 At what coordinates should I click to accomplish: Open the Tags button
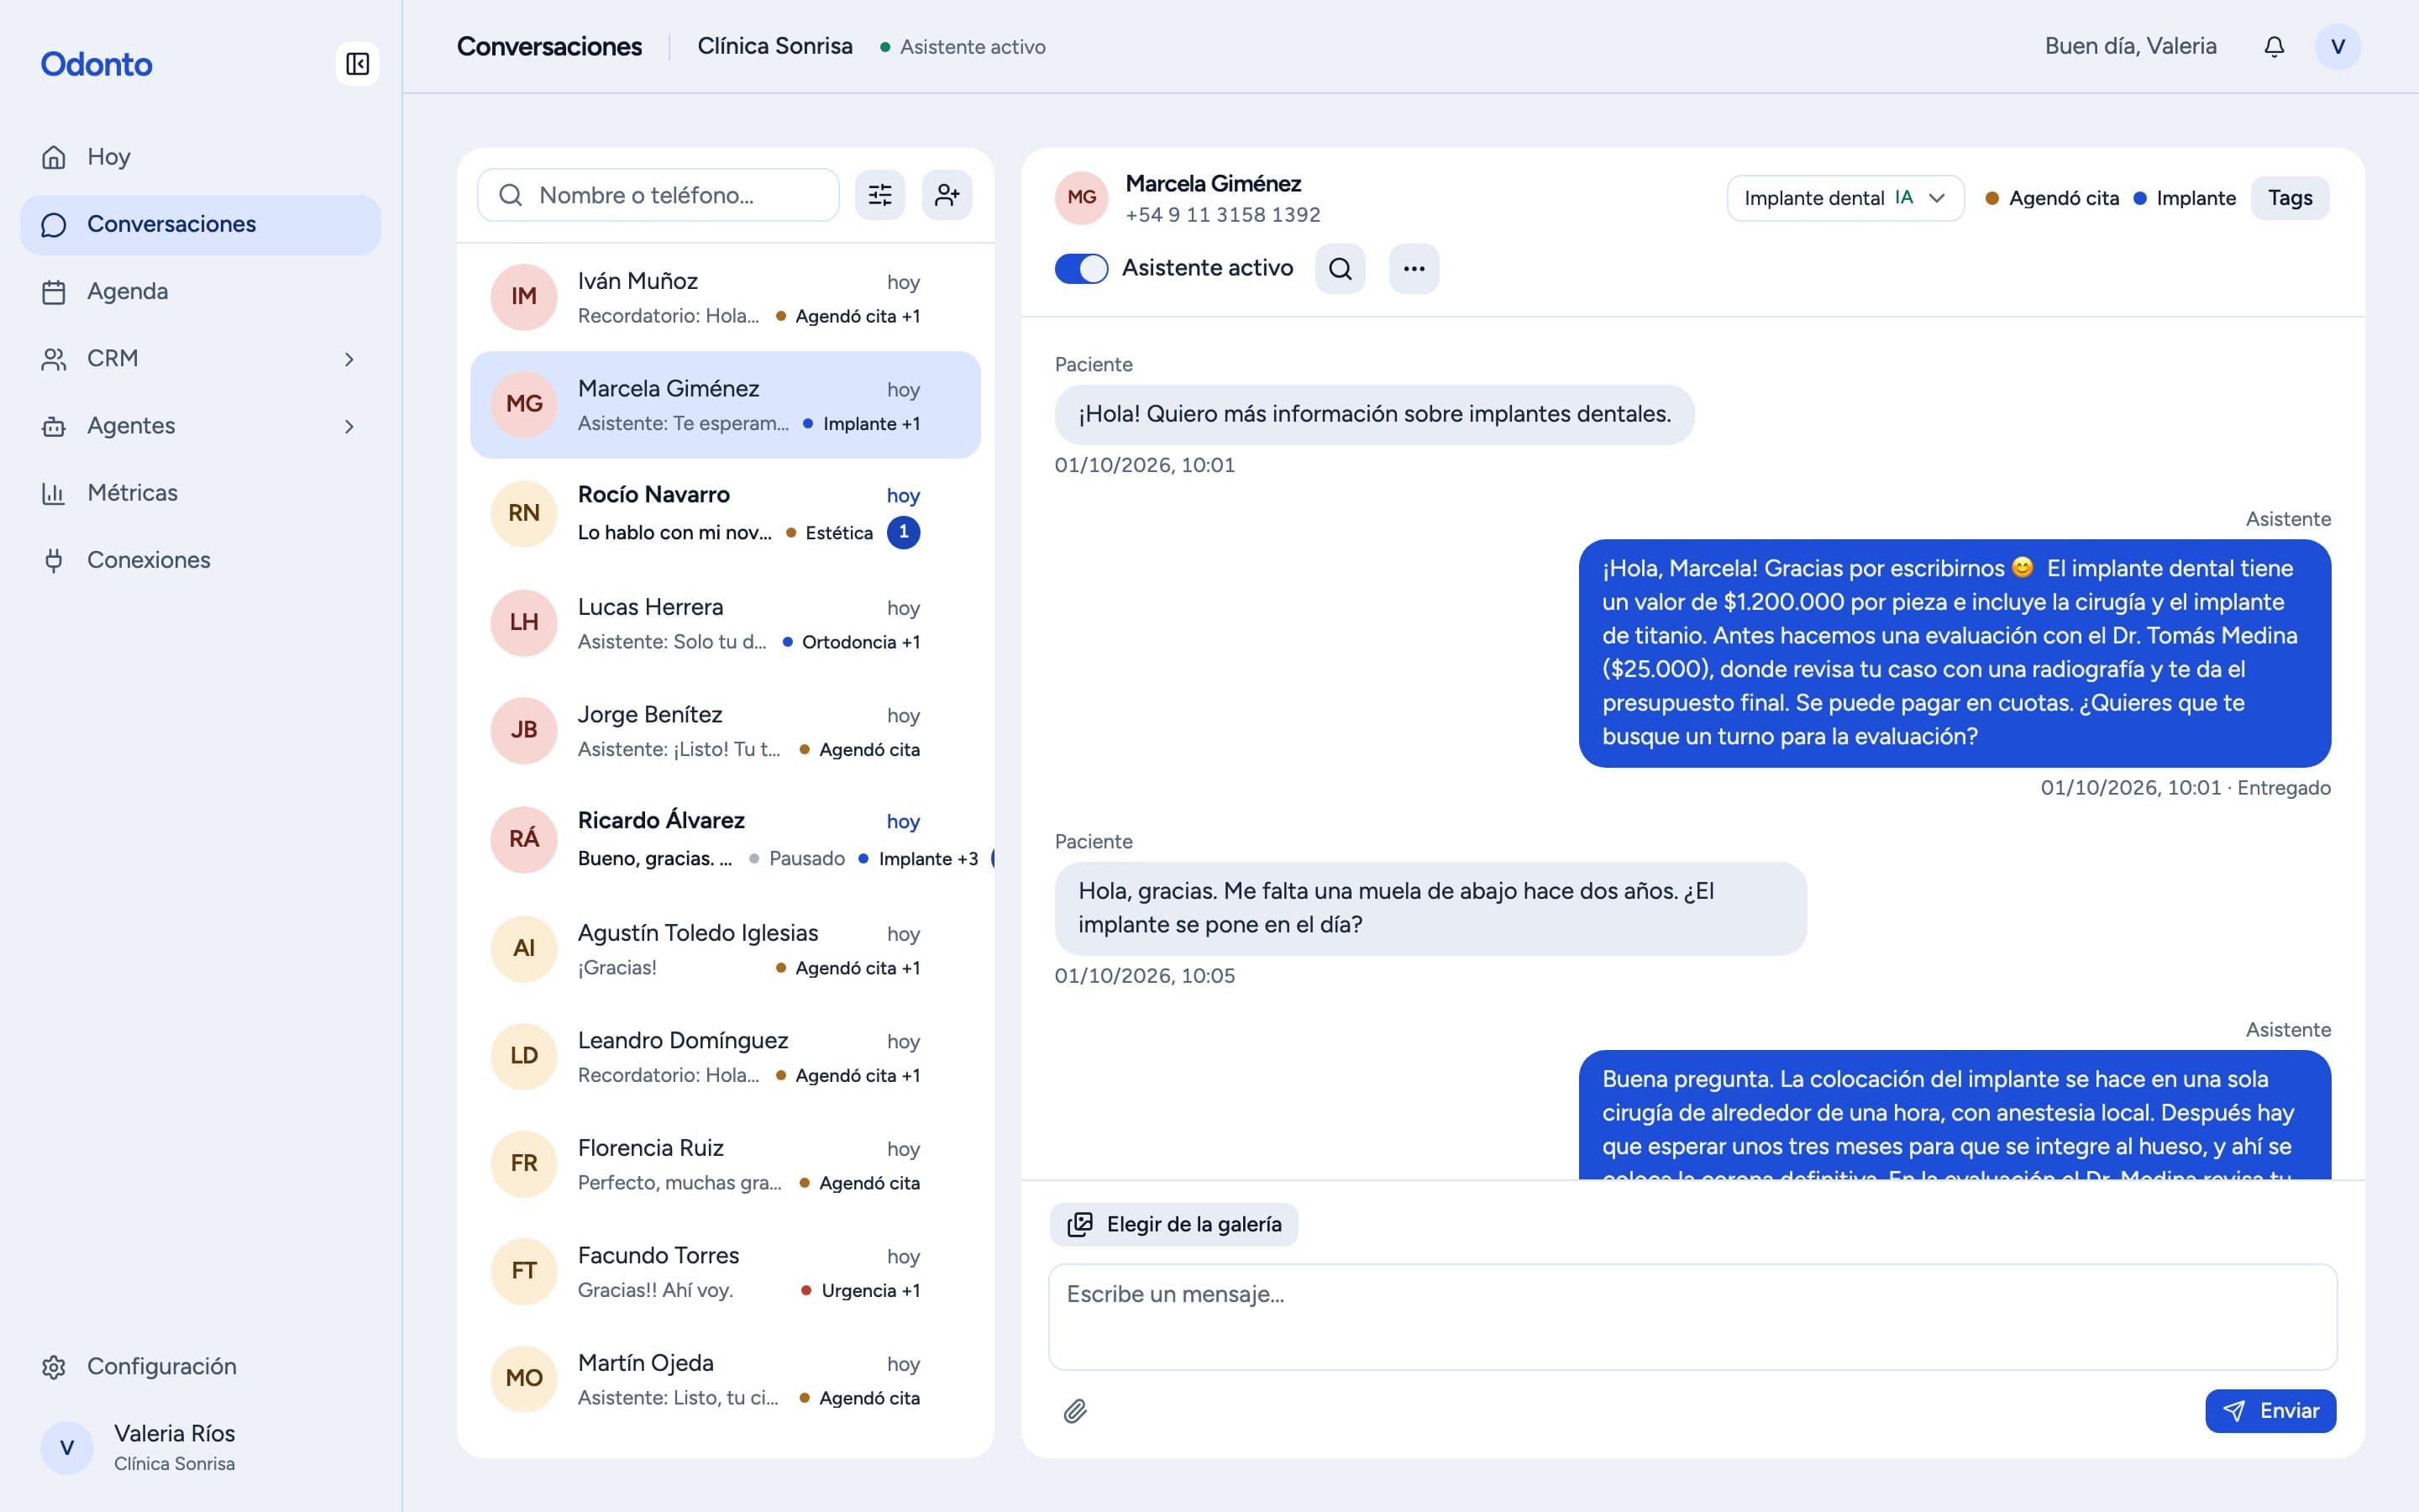click(2289, 198)
